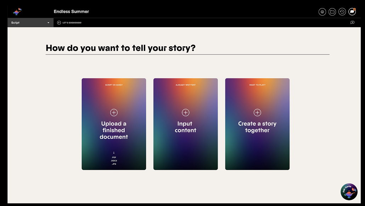The width and height of the screenshot is (365, 206).
Task: Click the LET'S GOOOOOOO! breadcrumb
Action: (x=72, y=23)
